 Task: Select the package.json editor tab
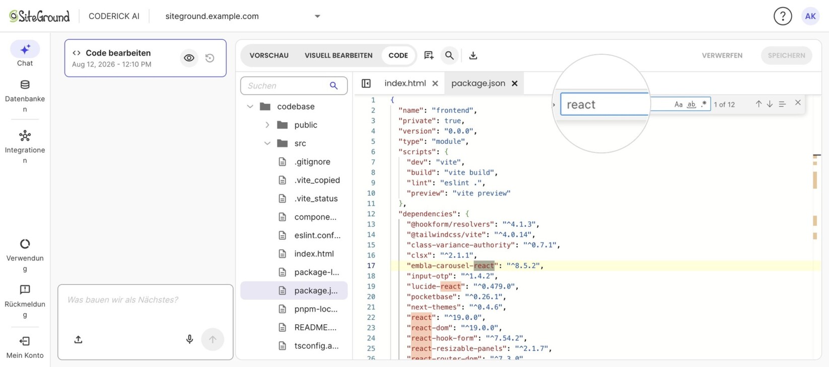click(478, 83)
